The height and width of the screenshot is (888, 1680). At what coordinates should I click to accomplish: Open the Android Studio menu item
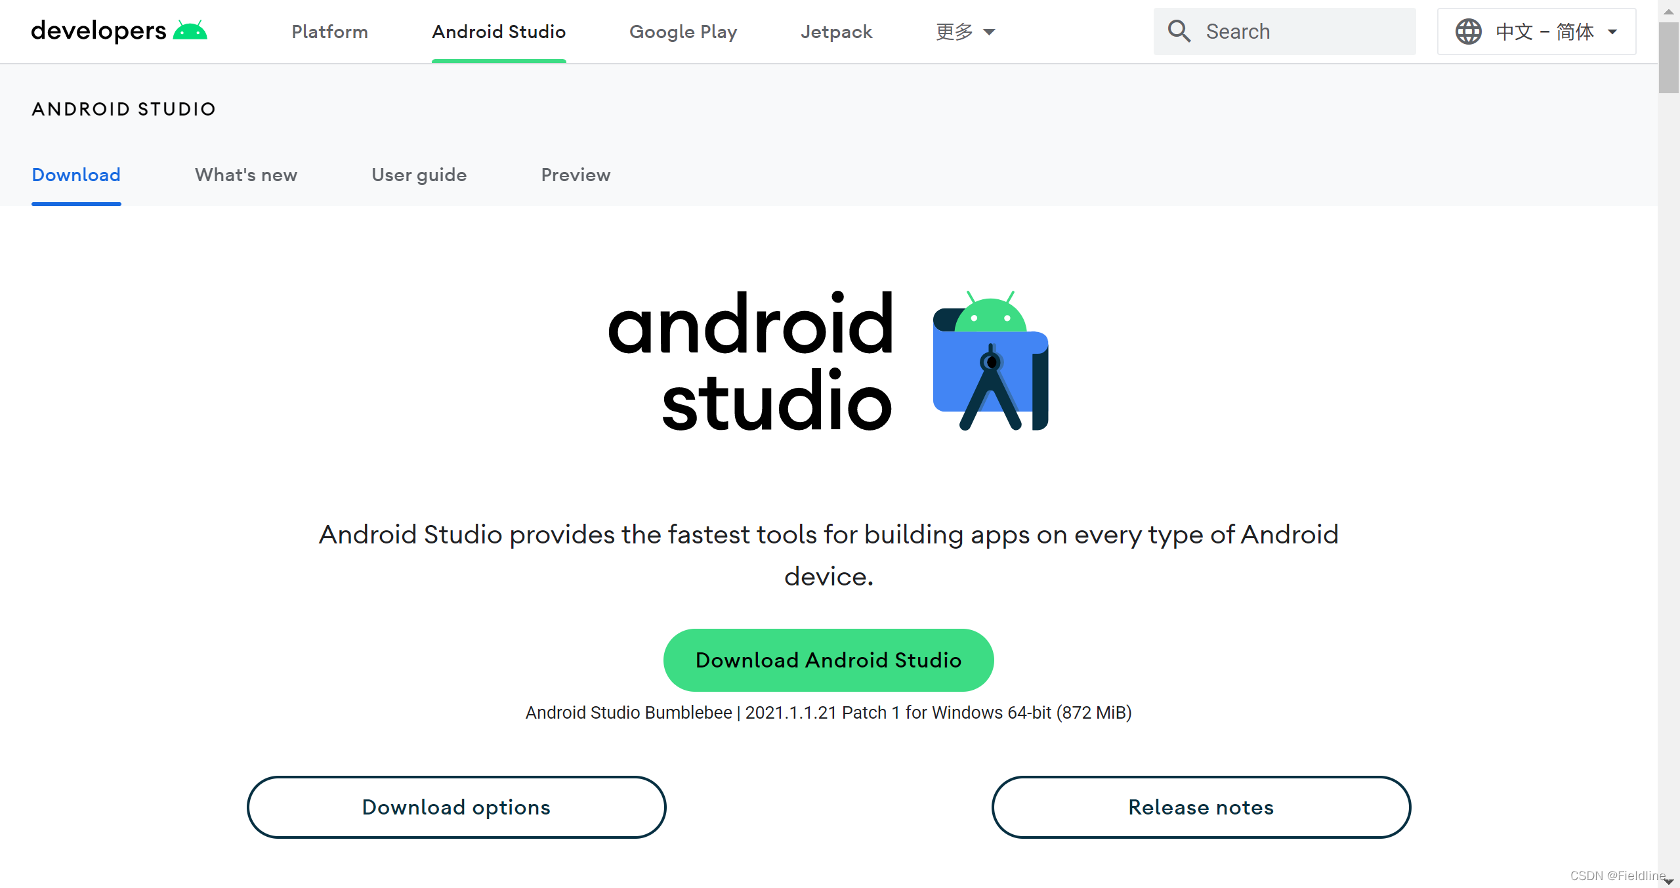click(498, 31)
